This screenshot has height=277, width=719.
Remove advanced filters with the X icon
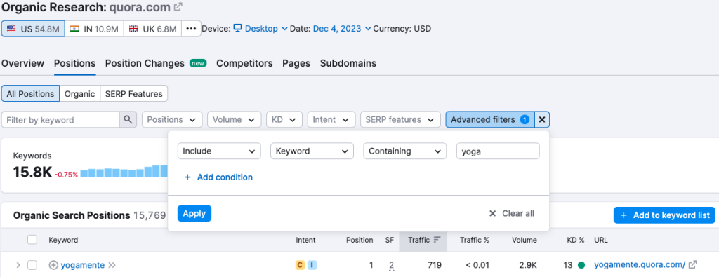click(542, 119)
